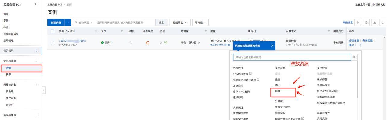387x120 pixels.
Task: Choose 授予/收回RAM角色 in popup
Action: point(328,91)
